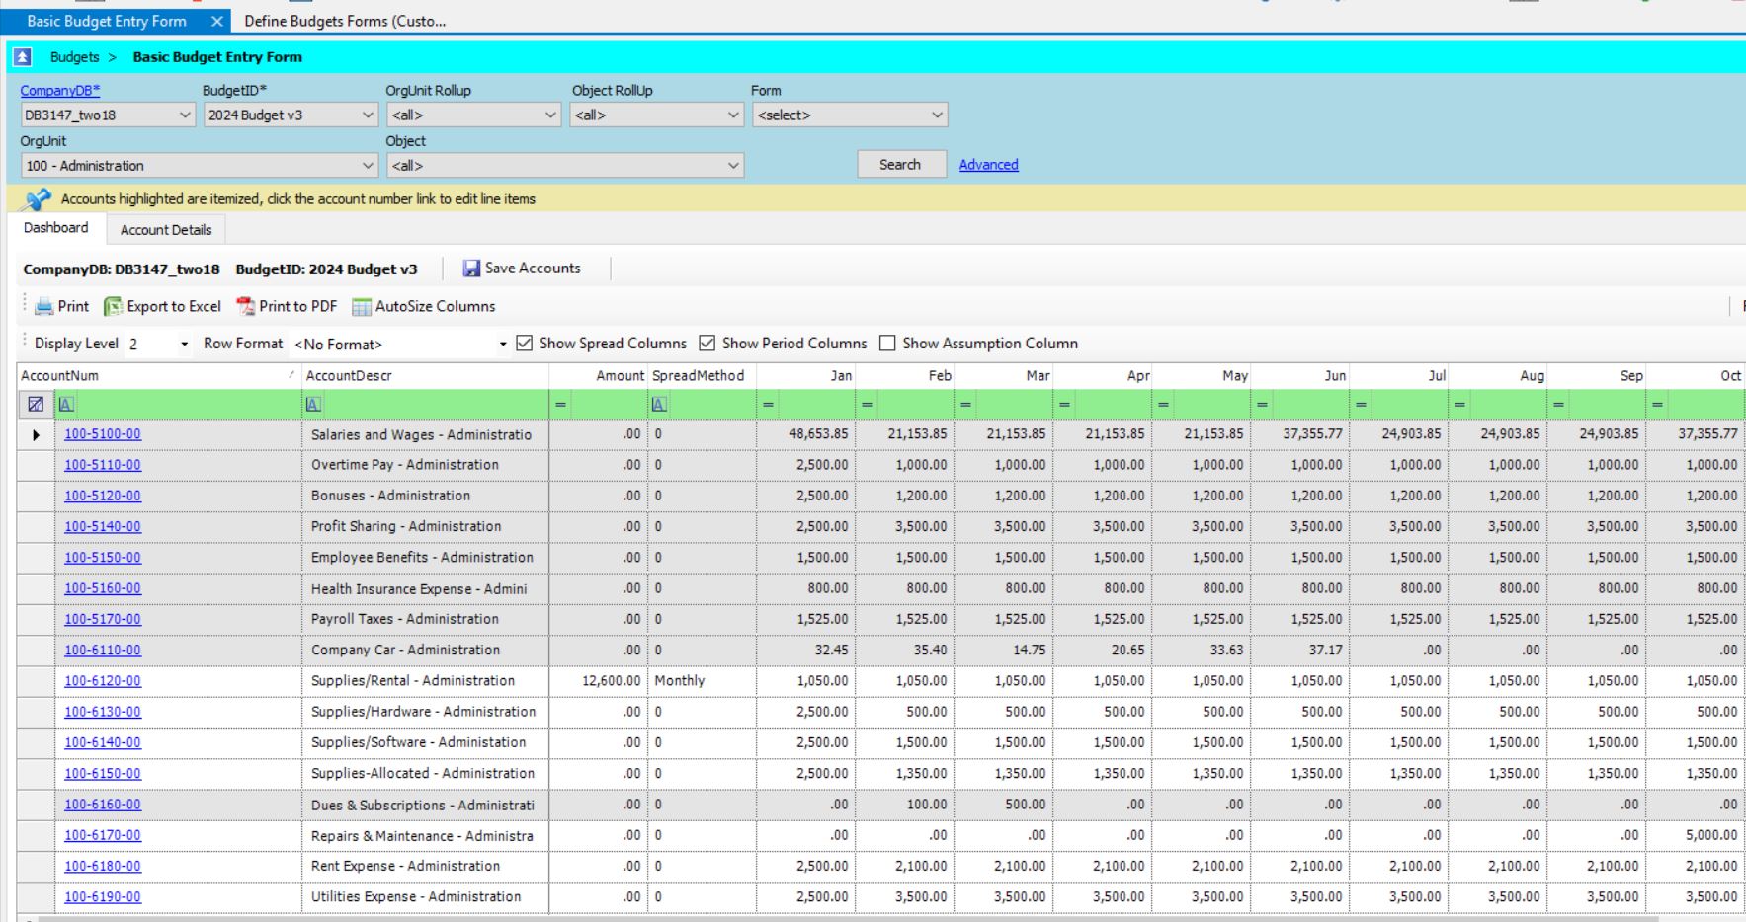Close the Basic Budget Entry Form tab

point(216,21)
